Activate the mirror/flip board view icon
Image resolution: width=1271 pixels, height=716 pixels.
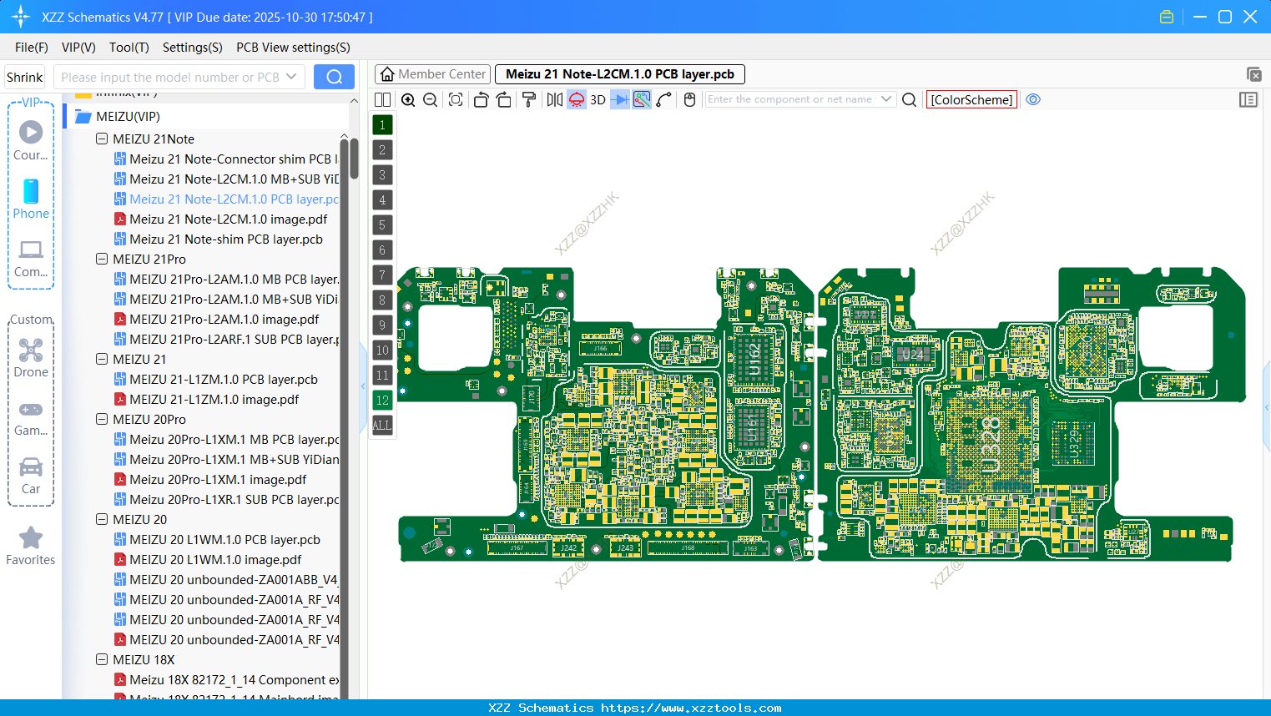click(x=553, y=99)
